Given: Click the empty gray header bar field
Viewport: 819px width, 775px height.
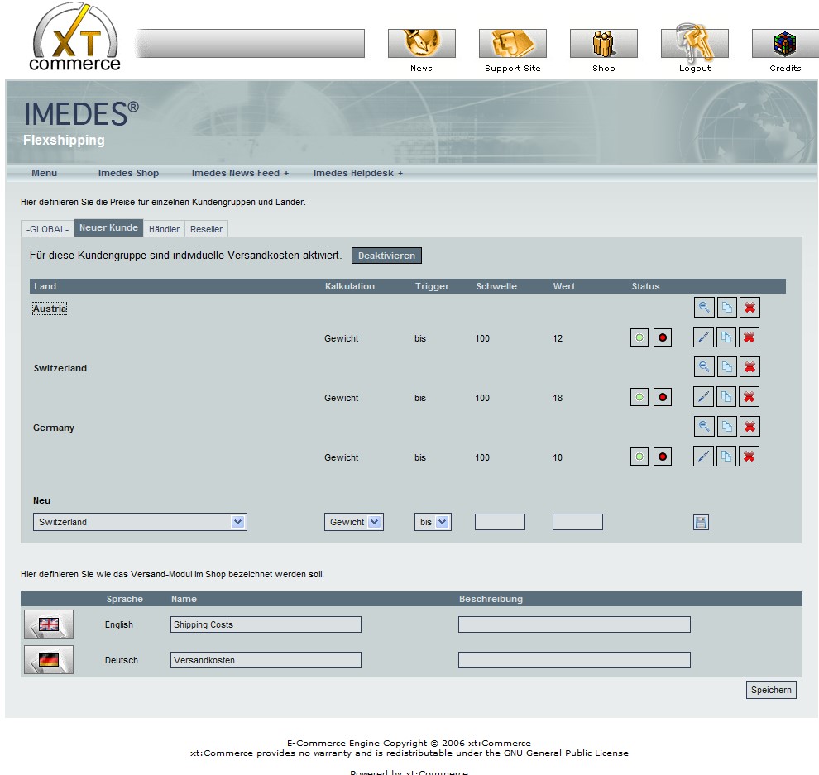Looking at the screenshot, I should [251, 43].
